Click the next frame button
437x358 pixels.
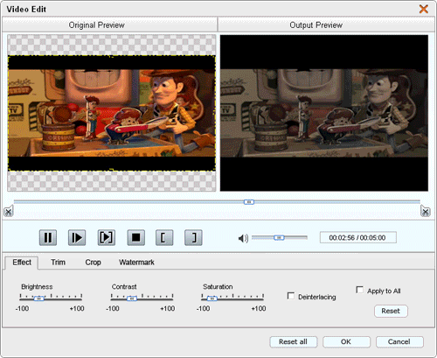tap(106, 237)
